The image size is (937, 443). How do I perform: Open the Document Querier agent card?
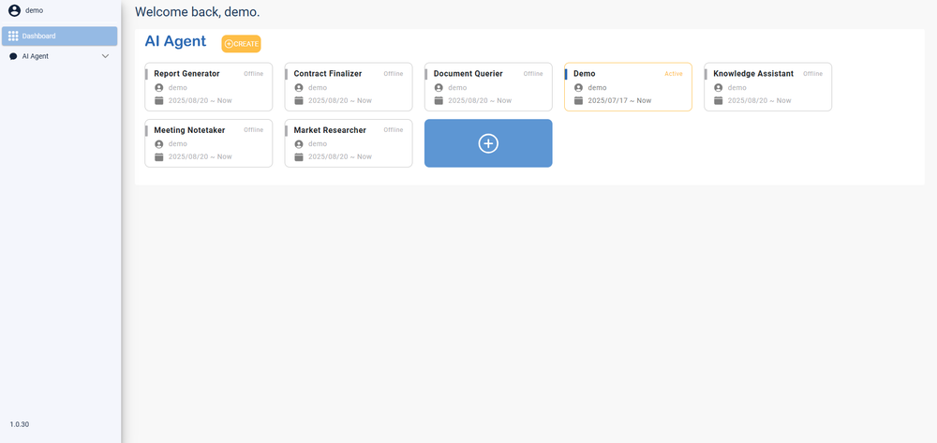tap(488, 86)
